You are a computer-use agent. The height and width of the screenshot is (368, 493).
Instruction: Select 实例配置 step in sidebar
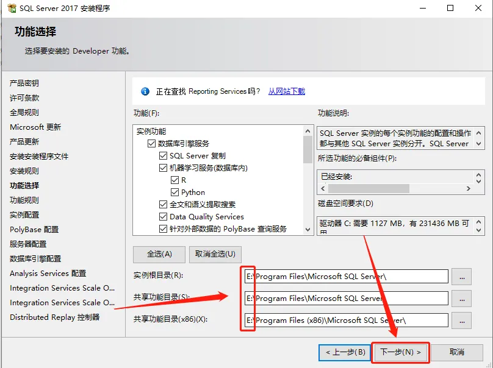click(24, 215)
